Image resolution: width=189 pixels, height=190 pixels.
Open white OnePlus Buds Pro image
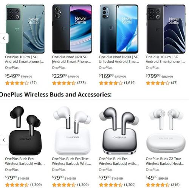(72, 131)
